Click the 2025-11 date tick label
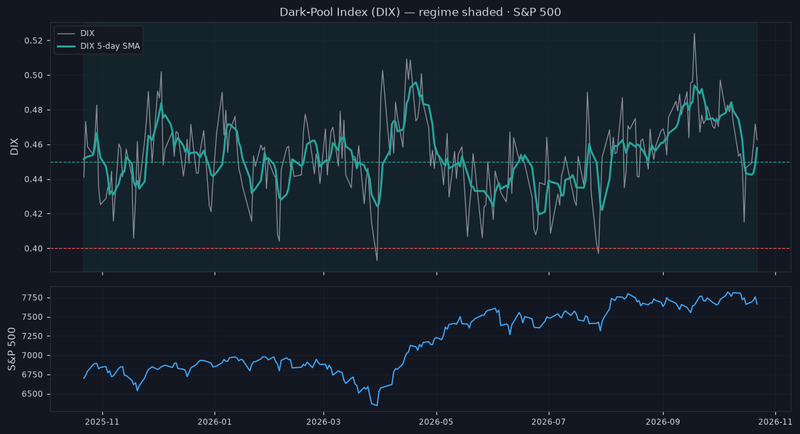 point(102,422)
